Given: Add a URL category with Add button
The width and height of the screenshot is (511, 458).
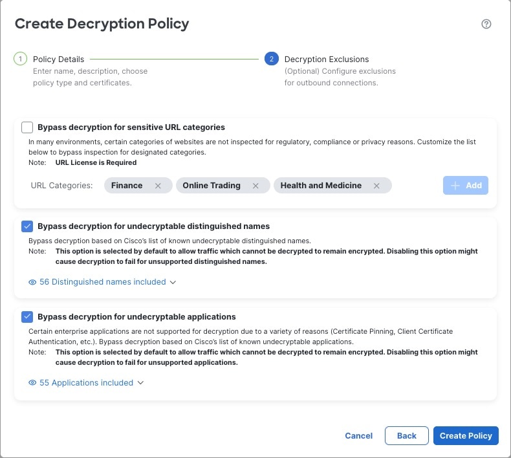Looking at the screenshot, I should pyautogui.click(x=465, y=186).
